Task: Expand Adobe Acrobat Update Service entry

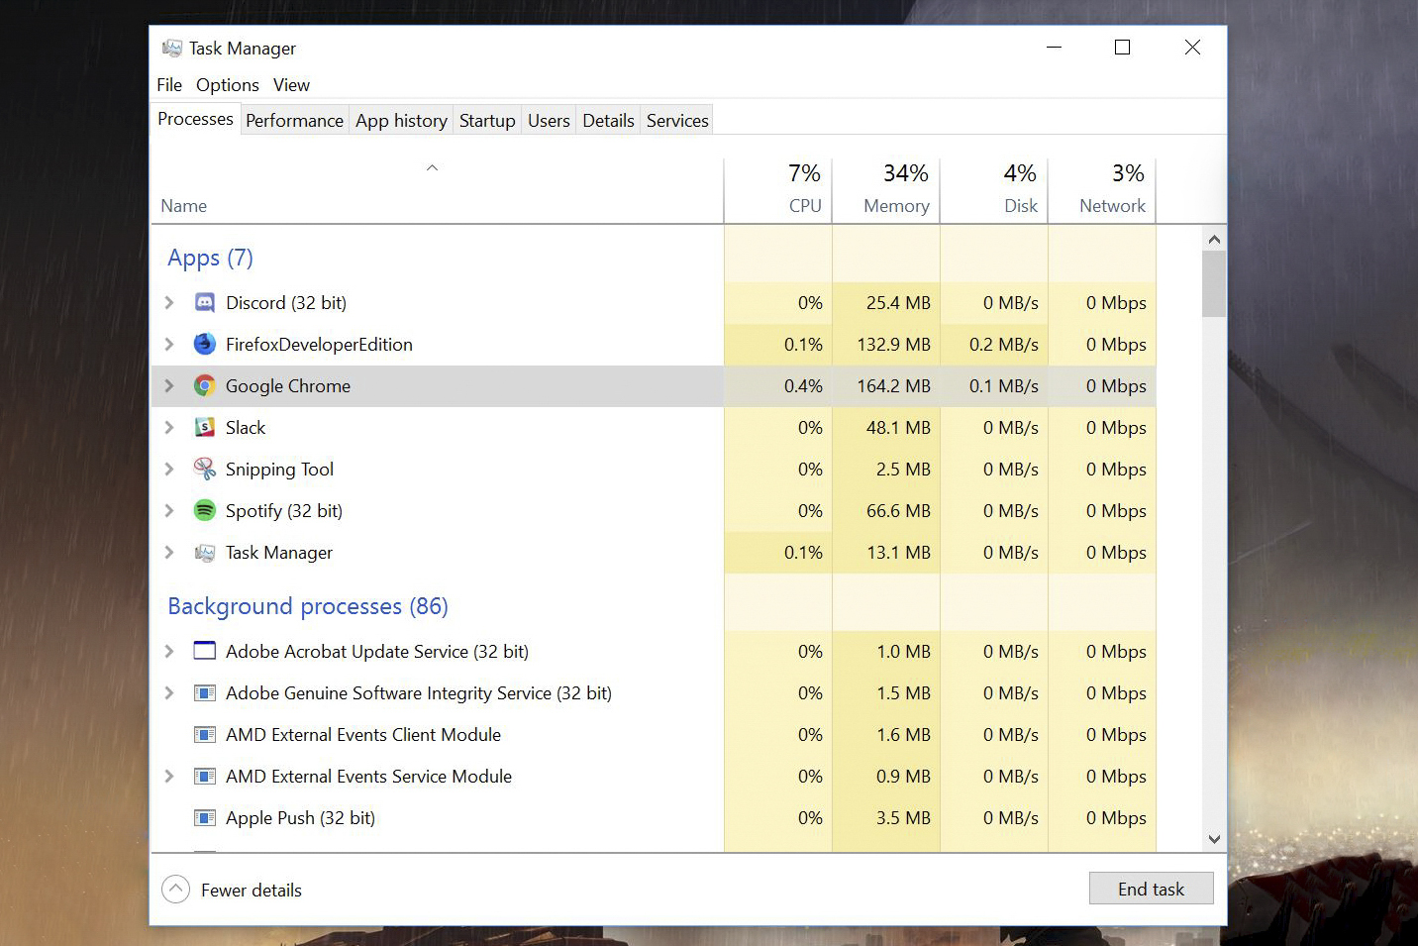Action: pyautogui.click(x=169, y=652)
